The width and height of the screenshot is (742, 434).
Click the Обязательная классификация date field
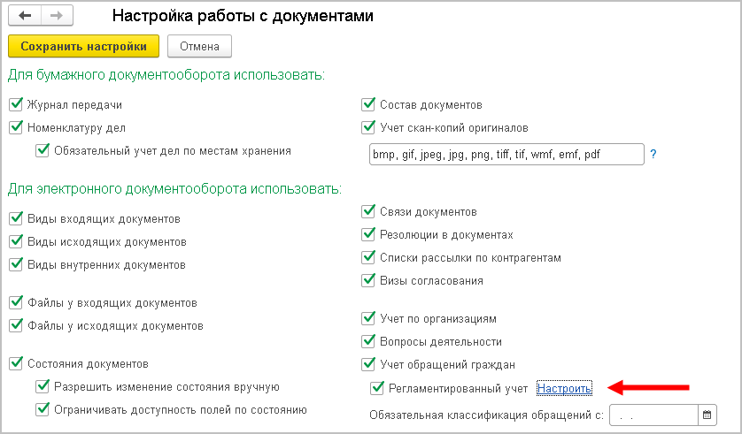[655, 414]
